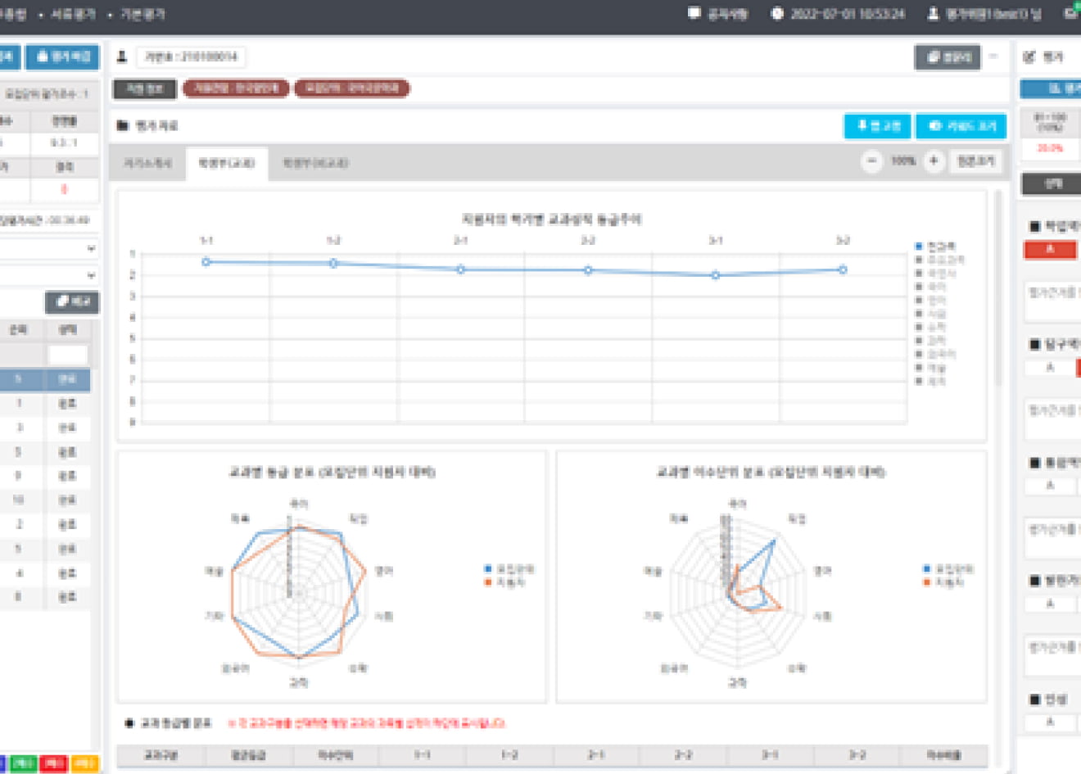This screenshot has width=1081, height=774.
Task: Switch to the first tab left of the active tab
Action: pyautogui.click(x=148, y=163)
